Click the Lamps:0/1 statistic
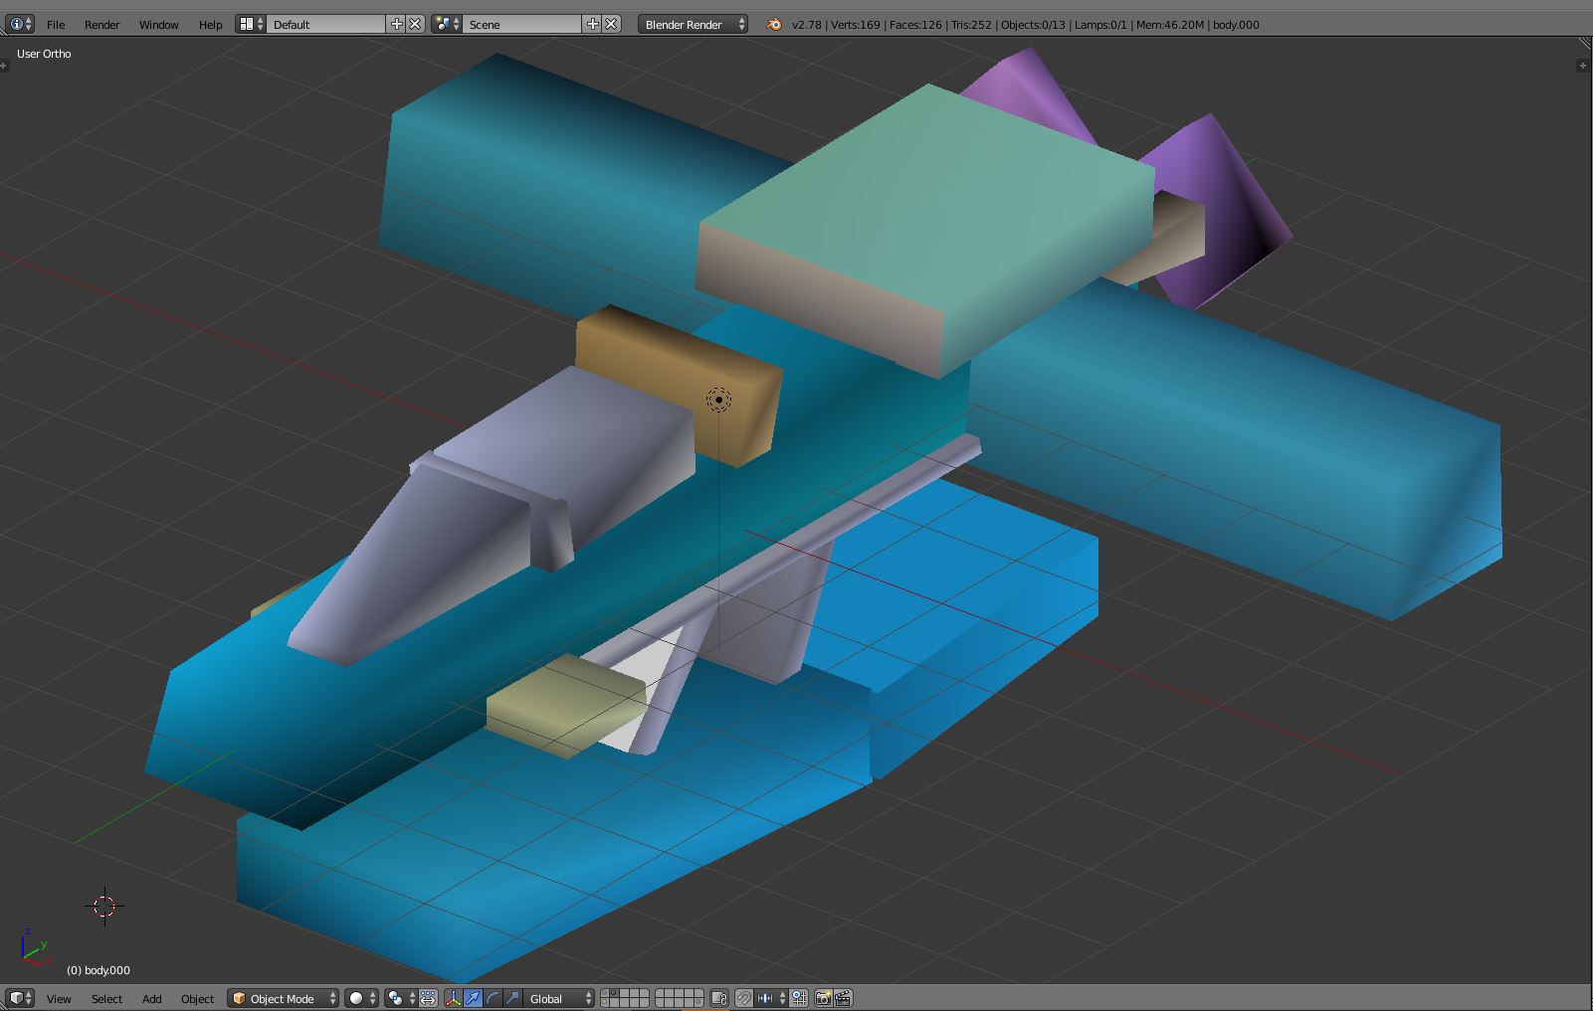 tap(1100, 24)
